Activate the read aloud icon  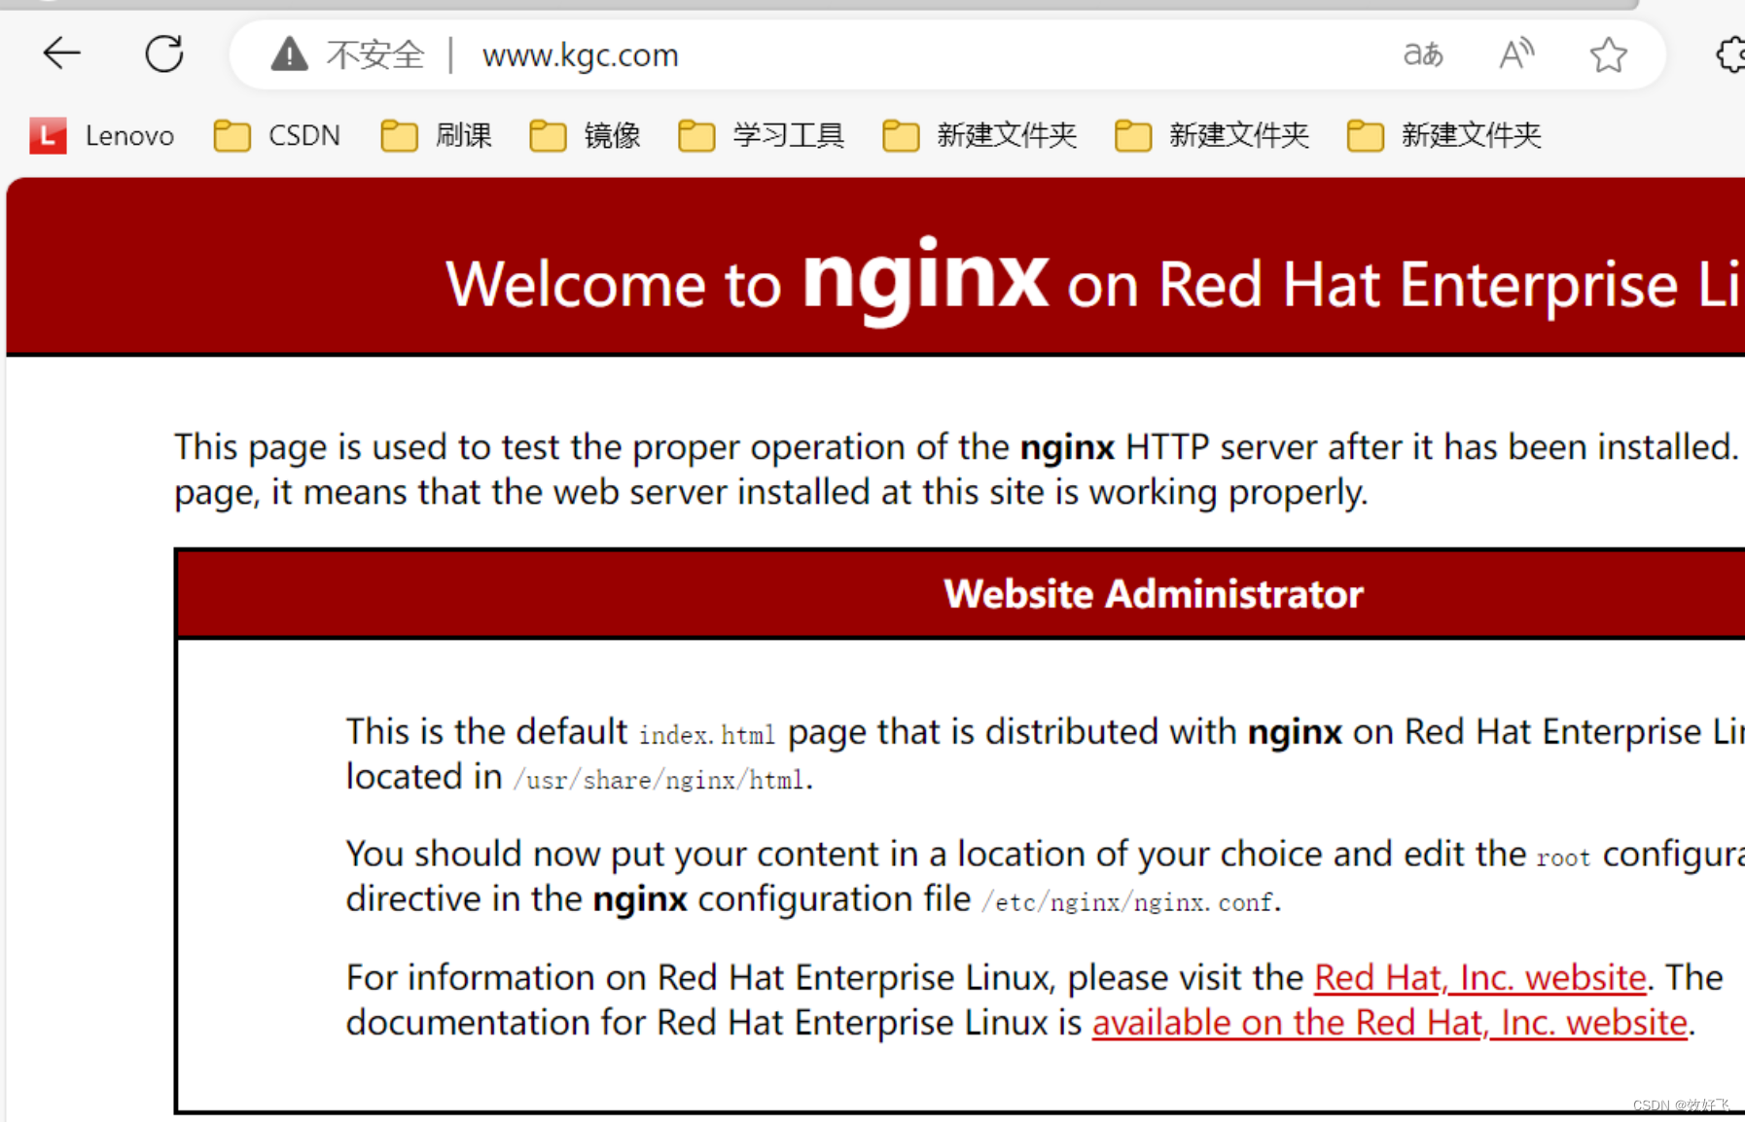(x=1516, y=54)
